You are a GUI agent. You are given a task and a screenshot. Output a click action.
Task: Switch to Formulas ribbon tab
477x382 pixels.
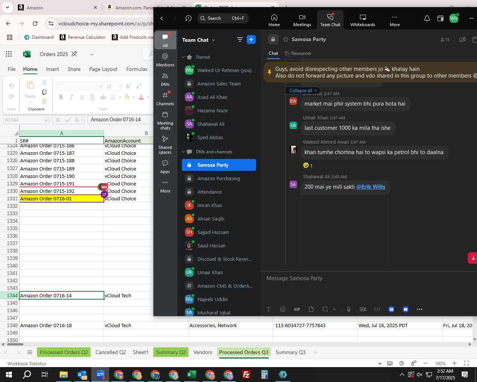pyautogui.click(x=137, y=69)
